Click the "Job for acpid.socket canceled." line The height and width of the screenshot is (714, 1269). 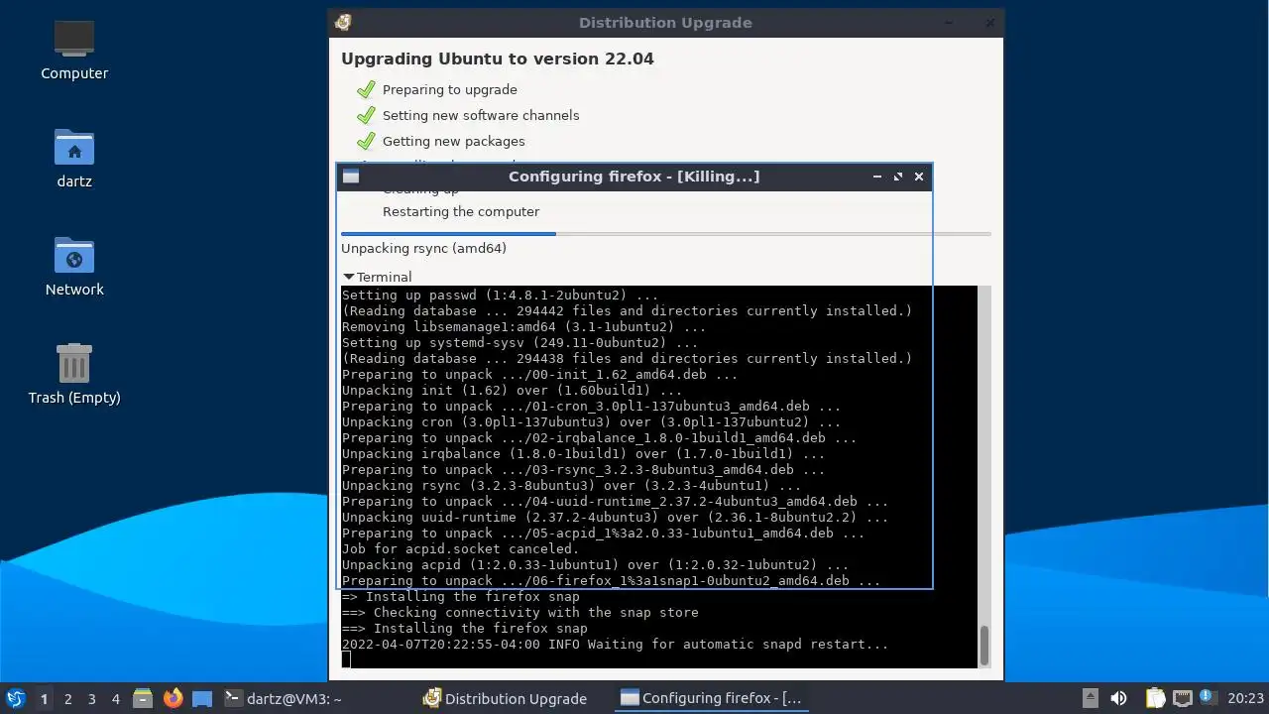pyautogui.click(x=460, y=548)
